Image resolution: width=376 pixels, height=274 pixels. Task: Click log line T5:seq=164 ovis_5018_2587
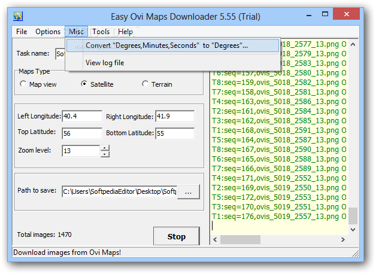[x=279, y=140]
